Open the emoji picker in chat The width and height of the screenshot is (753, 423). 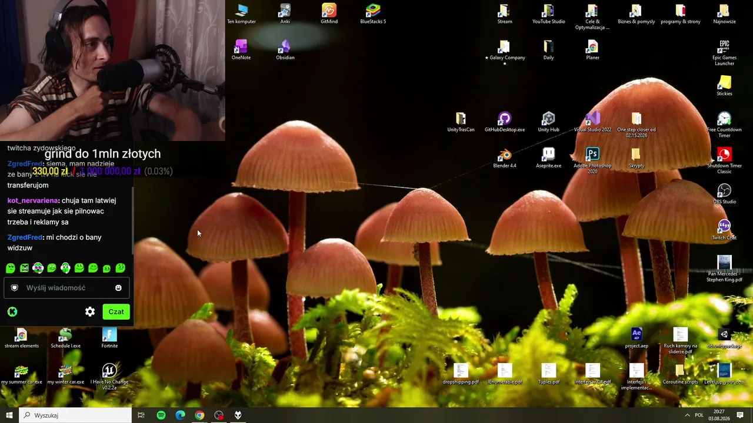click(x=118, y=288)
